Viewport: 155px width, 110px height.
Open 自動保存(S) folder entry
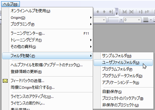coord(123,92)
